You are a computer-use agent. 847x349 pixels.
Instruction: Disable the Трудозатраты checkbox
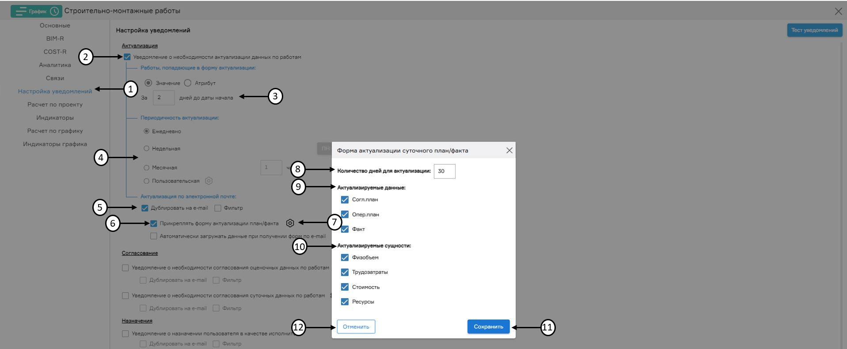[x=345, y=272]
